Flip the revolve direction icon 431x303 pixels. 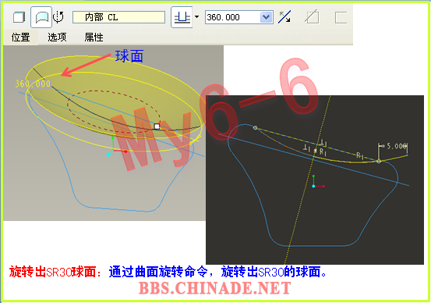(284, 17)
